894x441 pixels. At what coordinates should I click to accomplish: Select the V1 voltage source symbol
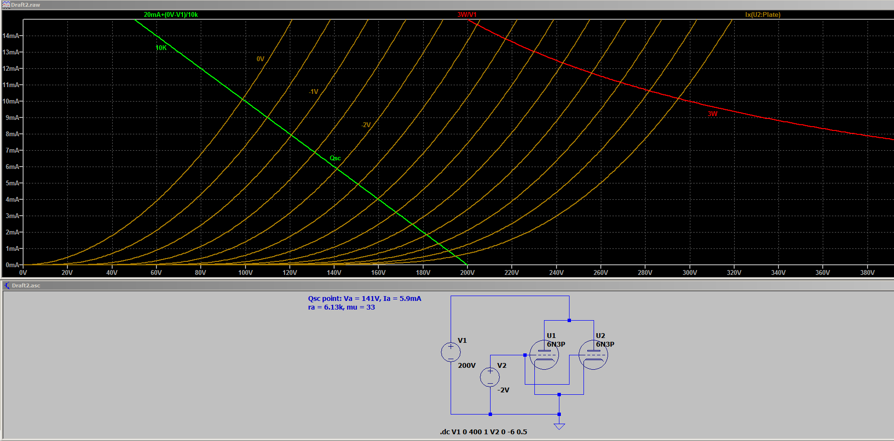point(451,352)
